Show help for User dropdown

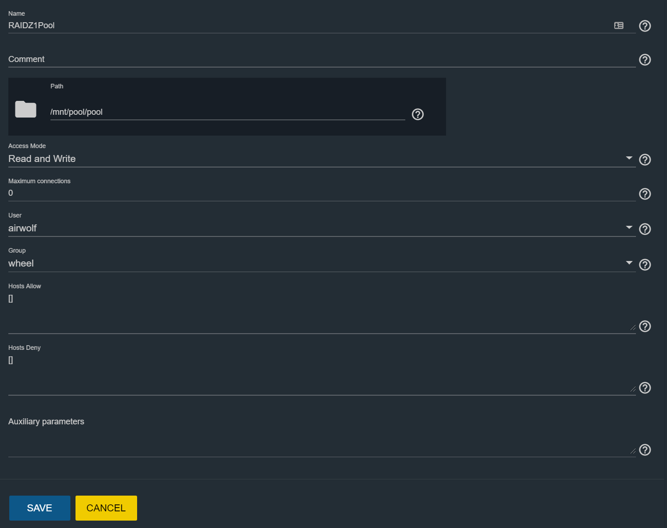tap(645, 229)
